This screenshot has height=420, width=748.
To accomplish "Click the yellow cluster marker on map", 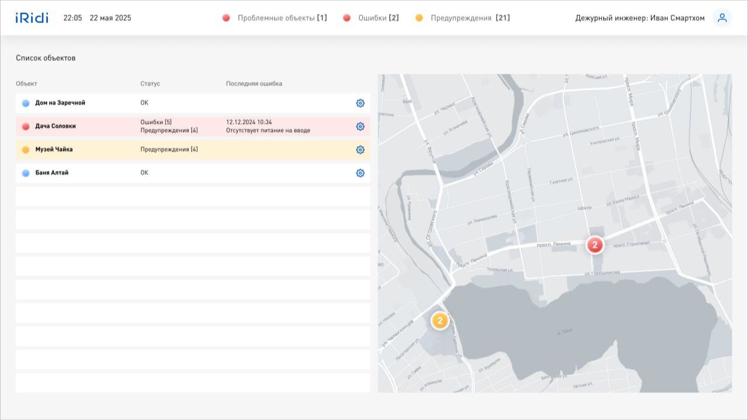I will click(439, 321).
